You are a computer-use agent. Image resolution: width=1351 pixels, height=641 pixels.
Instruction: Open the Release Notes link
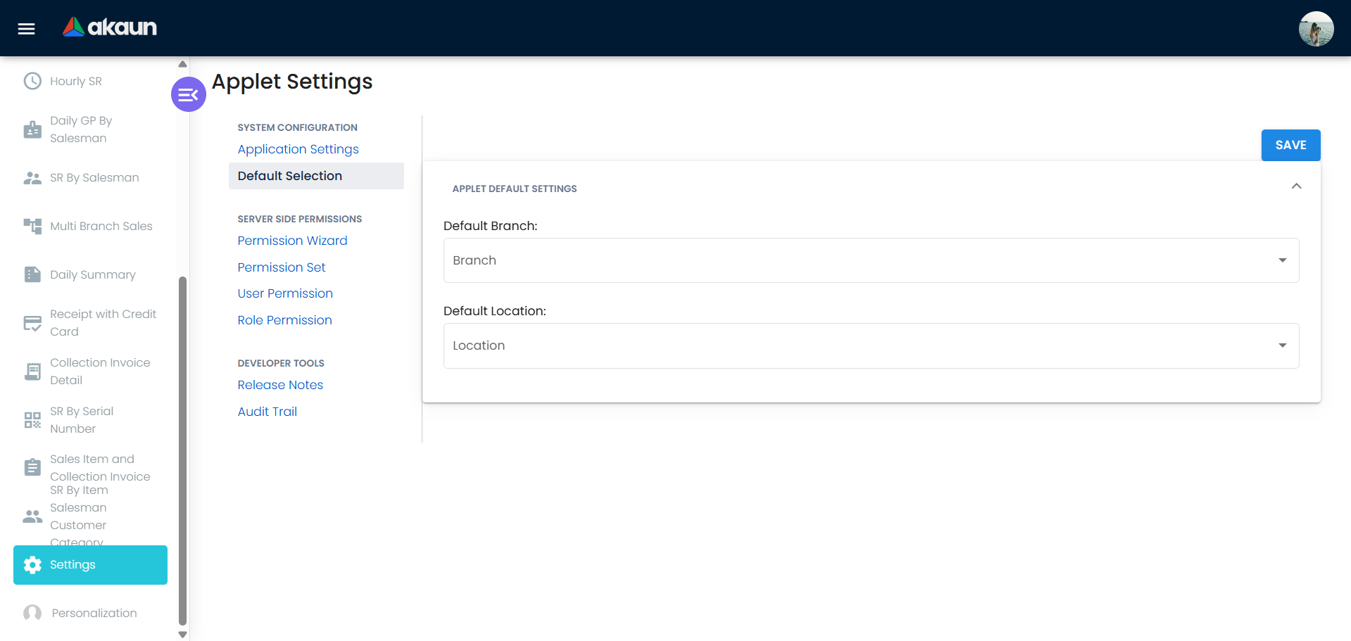coord(280,385)
